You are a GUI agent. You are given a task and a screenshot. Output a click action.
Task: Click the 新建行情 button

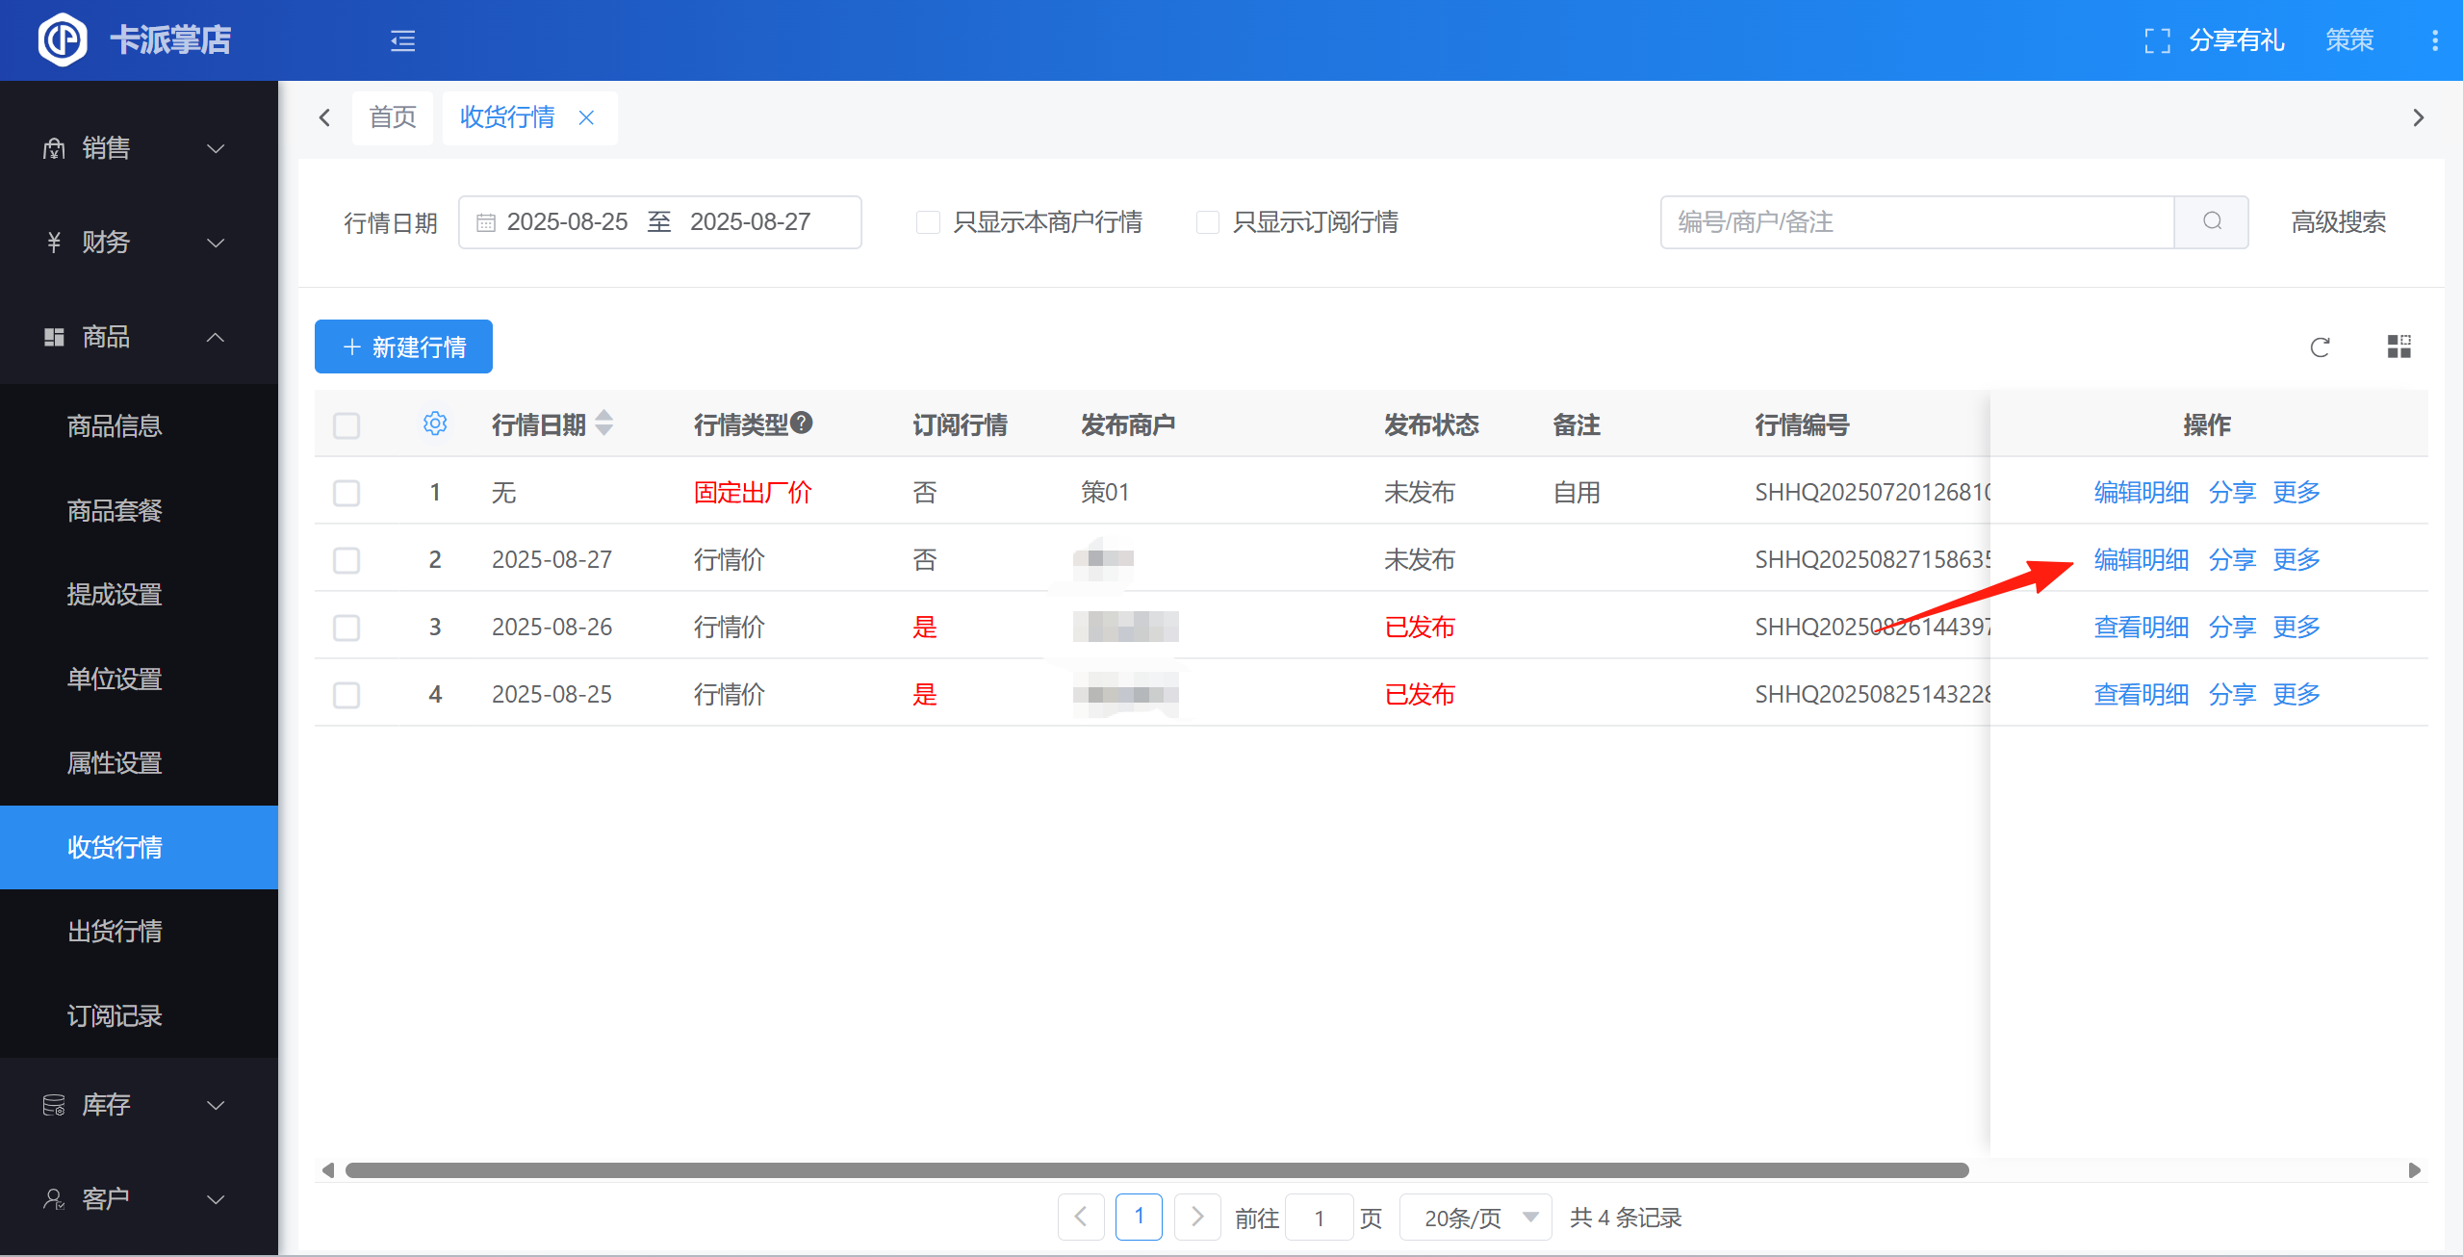[x=403, y=346]
